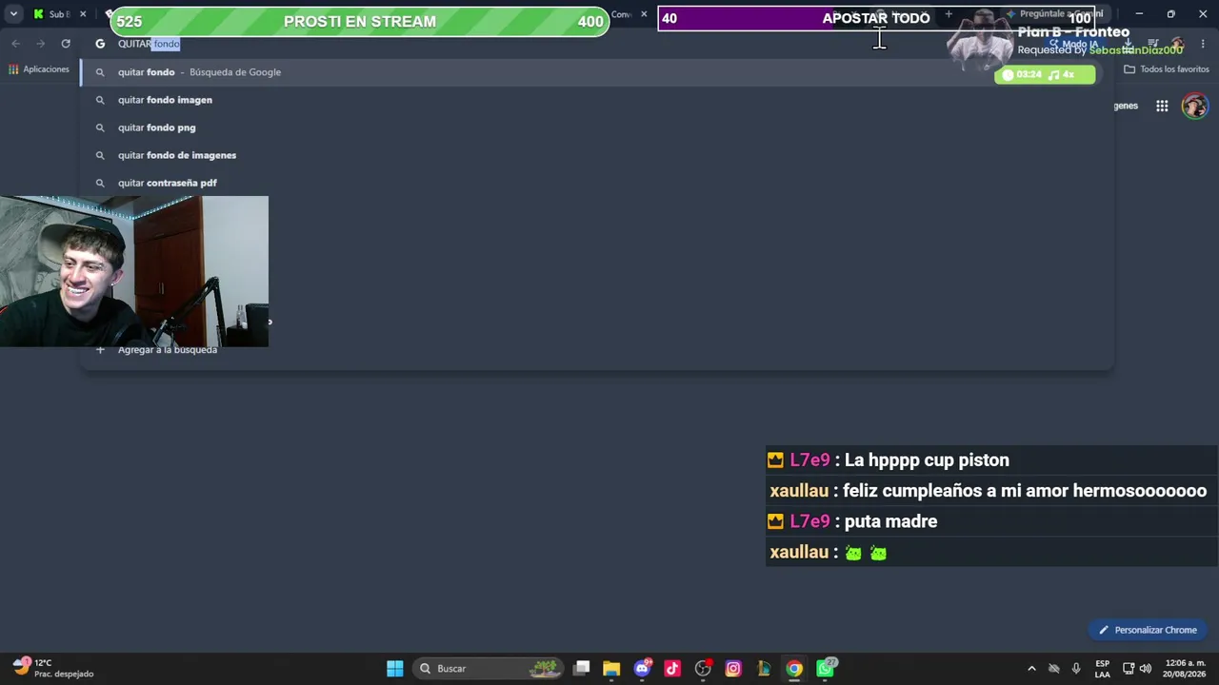The image size is (1219, 685).
Task: Switch to Google Chrome in the taskbar
Action: tap(794, 668)
